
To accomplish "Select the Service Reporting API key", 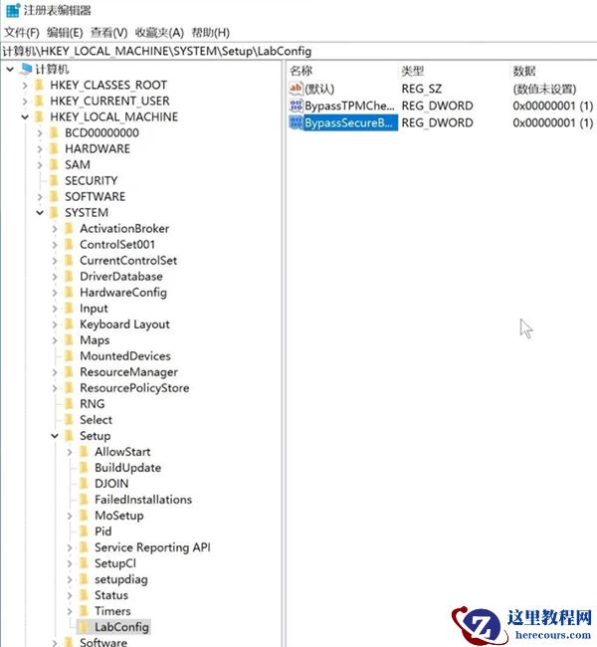I will (152, 548).
